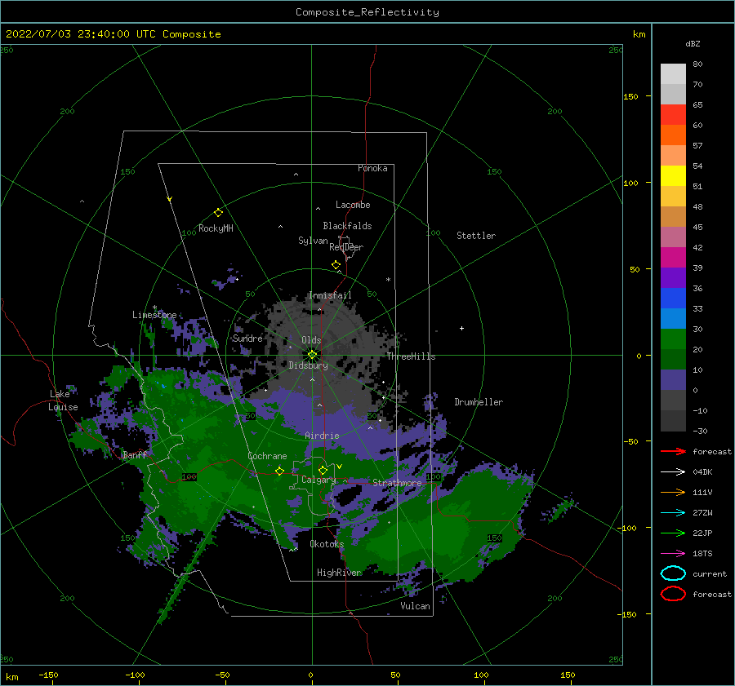Click the cyan 27ZW arrow icon

click(x=673, y=513)
